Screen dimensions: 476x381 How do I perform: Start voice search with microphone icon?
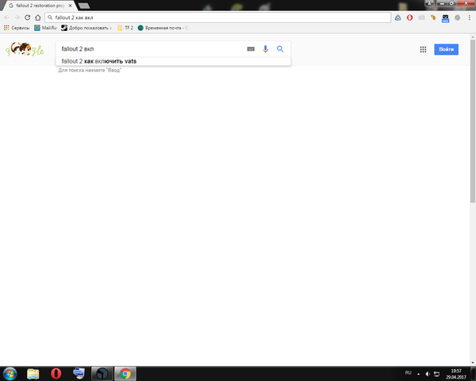coord(265,49)
